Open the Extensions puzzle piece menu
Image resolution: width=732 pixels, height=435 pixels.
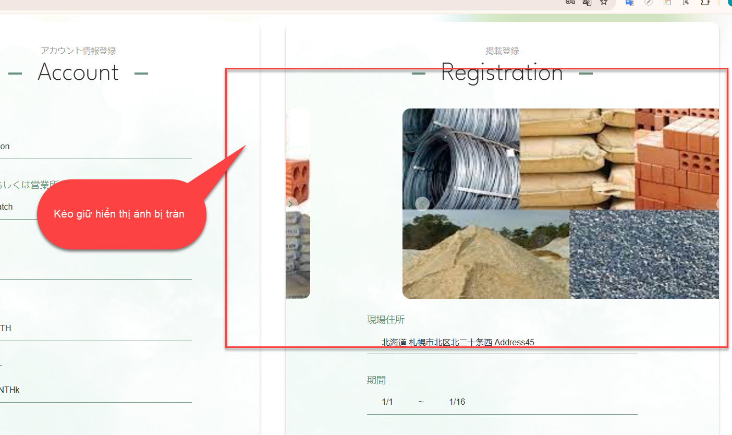coord(705,3)
